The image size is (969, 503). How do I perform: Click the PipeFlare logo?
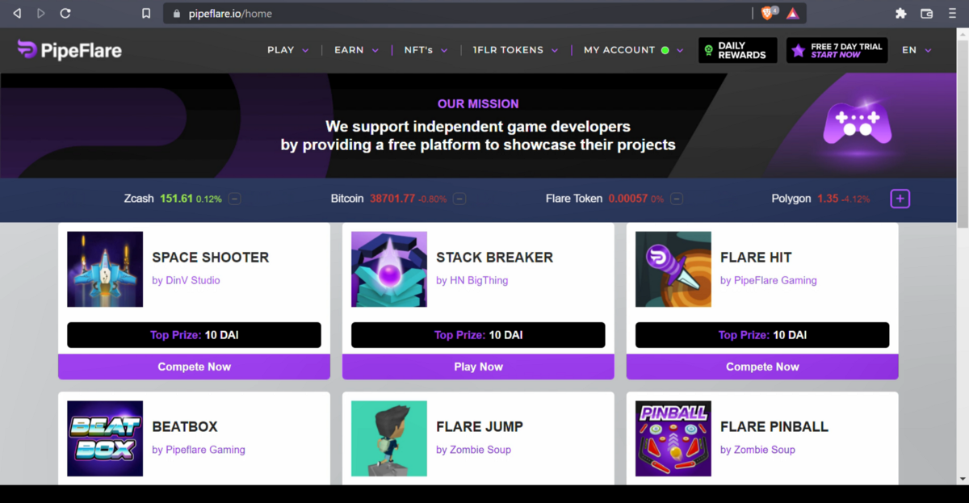pos(69,50)
